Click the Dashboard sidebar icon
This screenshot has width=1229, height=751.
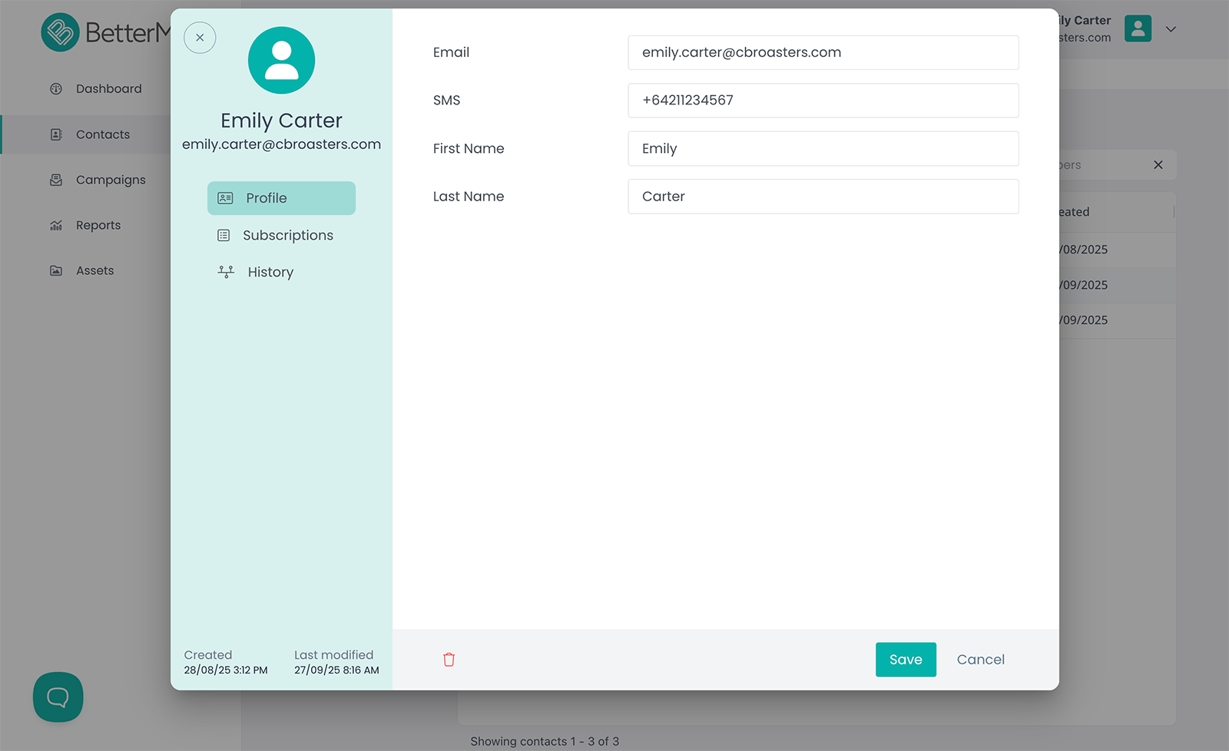click(56, 89)
